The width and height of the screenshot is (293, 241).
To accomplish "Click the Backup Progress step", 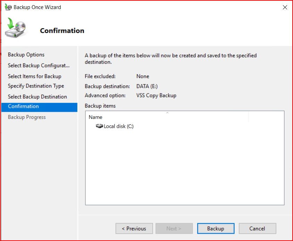I will coord(27,117).
